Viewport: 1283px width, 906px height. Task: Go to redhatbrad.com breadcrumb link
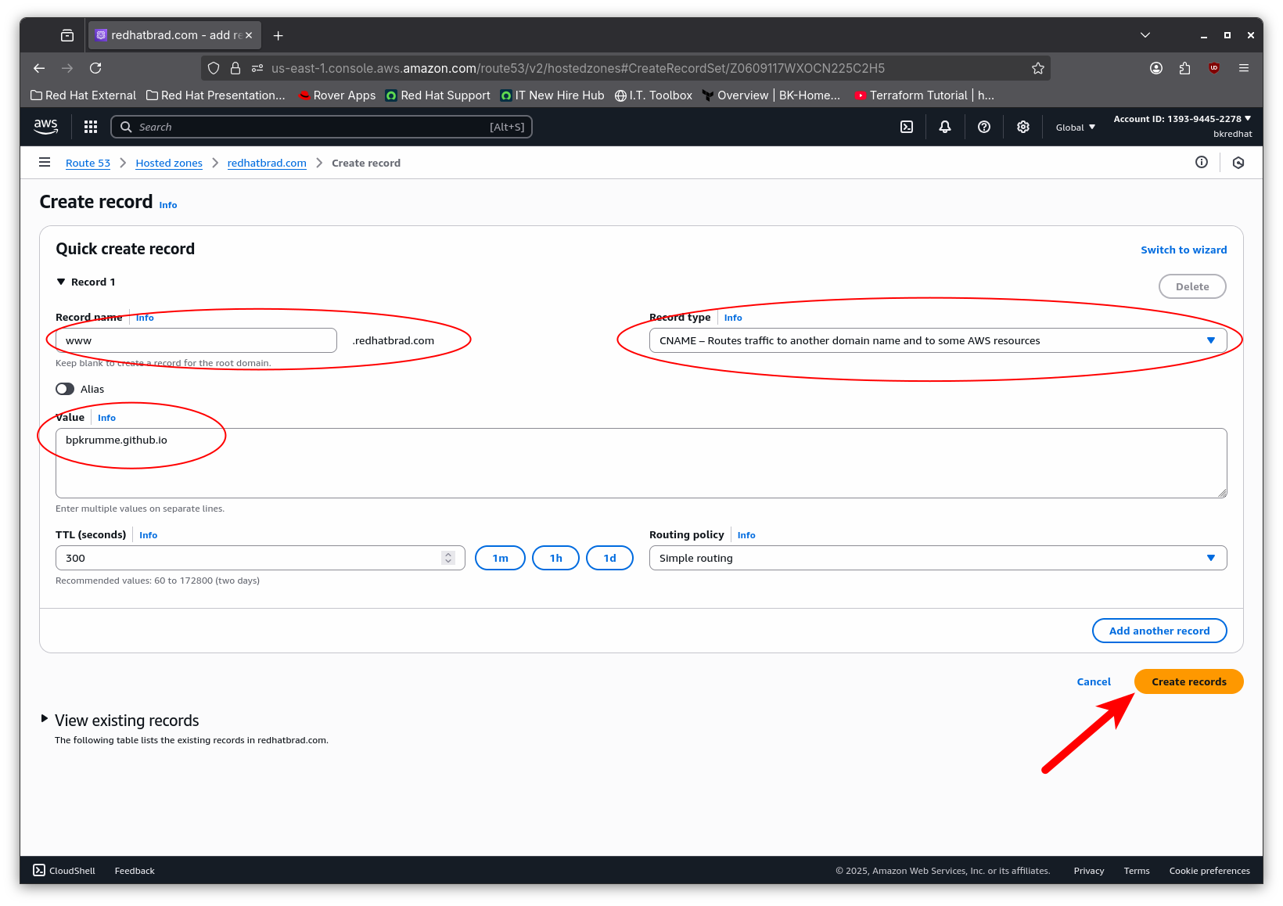point(267,163)
